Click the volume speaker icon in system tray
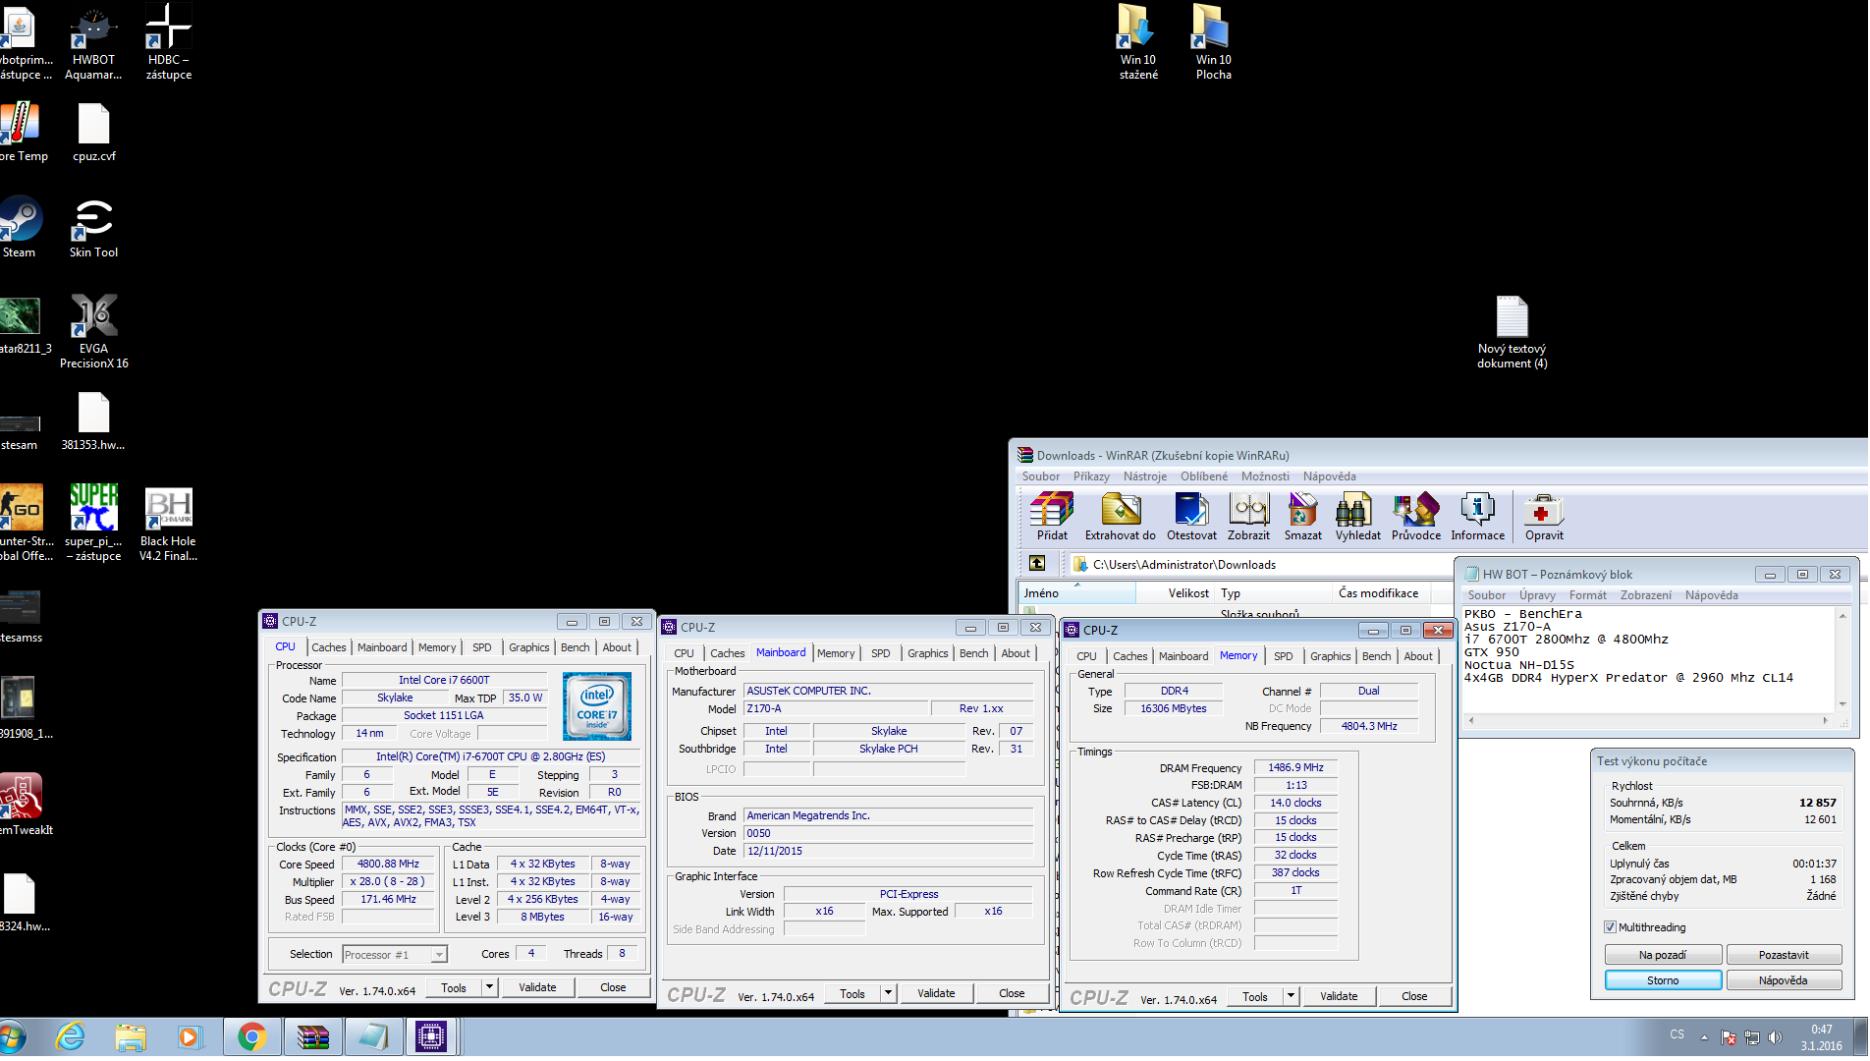Image resolution: width=1870 pixels, height=1061 pixels. pos(1775,1036)
